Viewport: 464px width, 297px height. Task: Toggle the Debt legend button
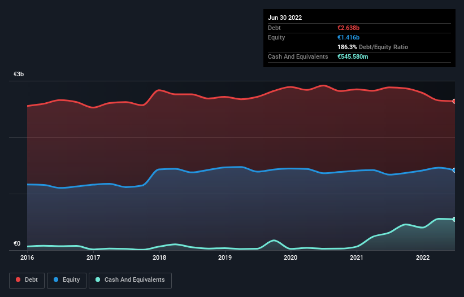[x=27, y=280]
